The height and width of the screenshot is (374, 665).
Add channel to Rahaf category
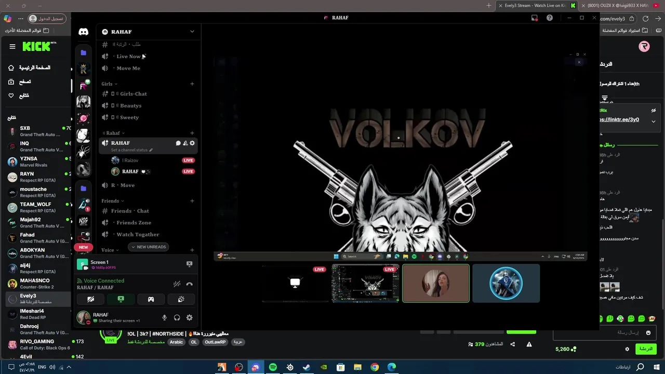click(192, 133)
